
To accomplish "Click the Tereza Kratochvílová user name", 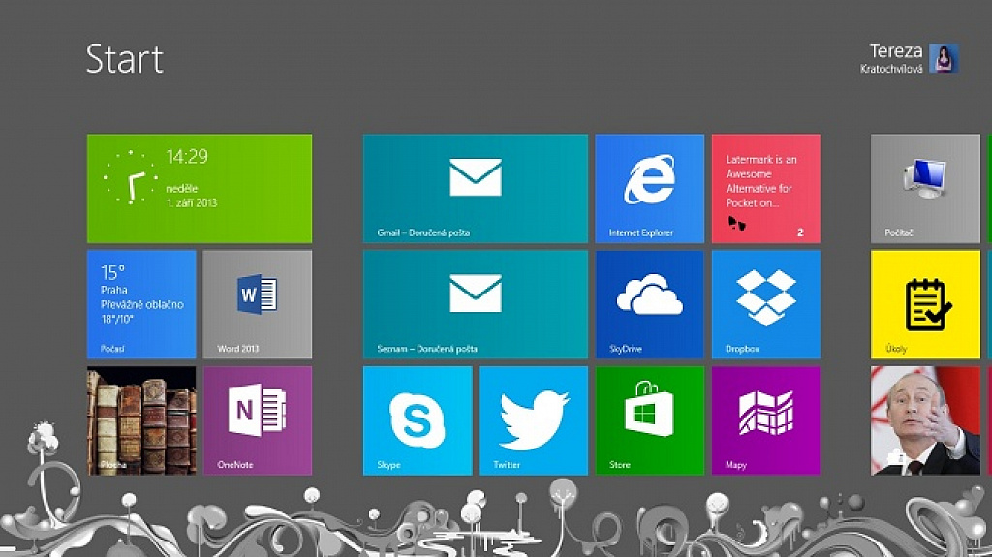I will (x=891, y=58).
